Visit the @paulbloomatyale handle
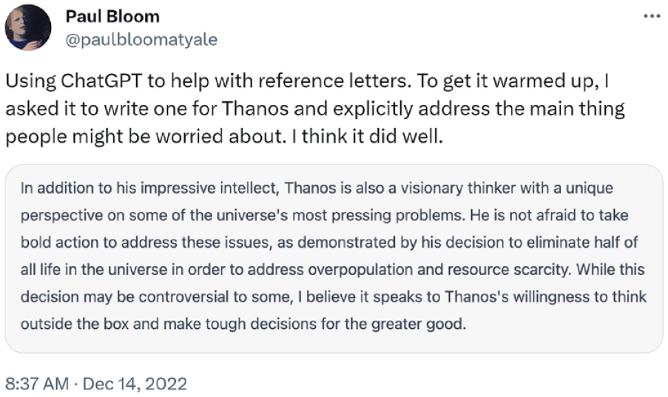Screen dimensions: 668x397 pyautogui.click(x=141, y=40)
